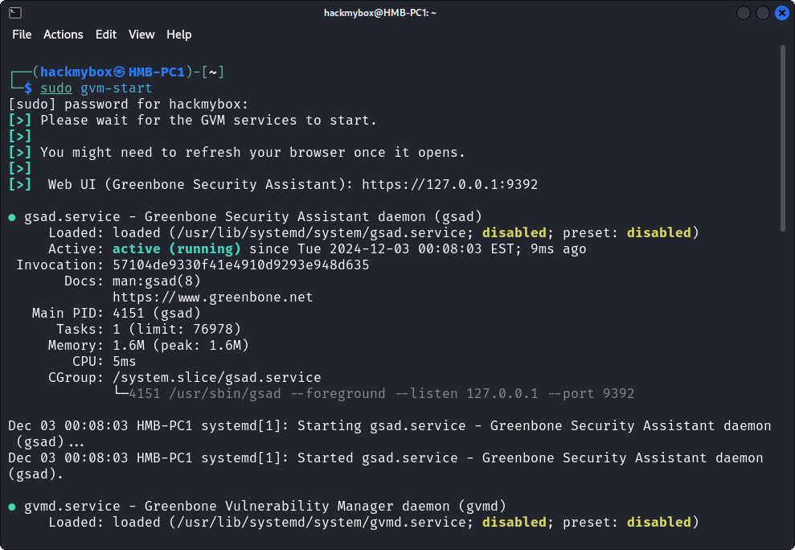Click the underlined sudo command word
The height and width of the screenshot is (550, 795).
tap(56, 88)
